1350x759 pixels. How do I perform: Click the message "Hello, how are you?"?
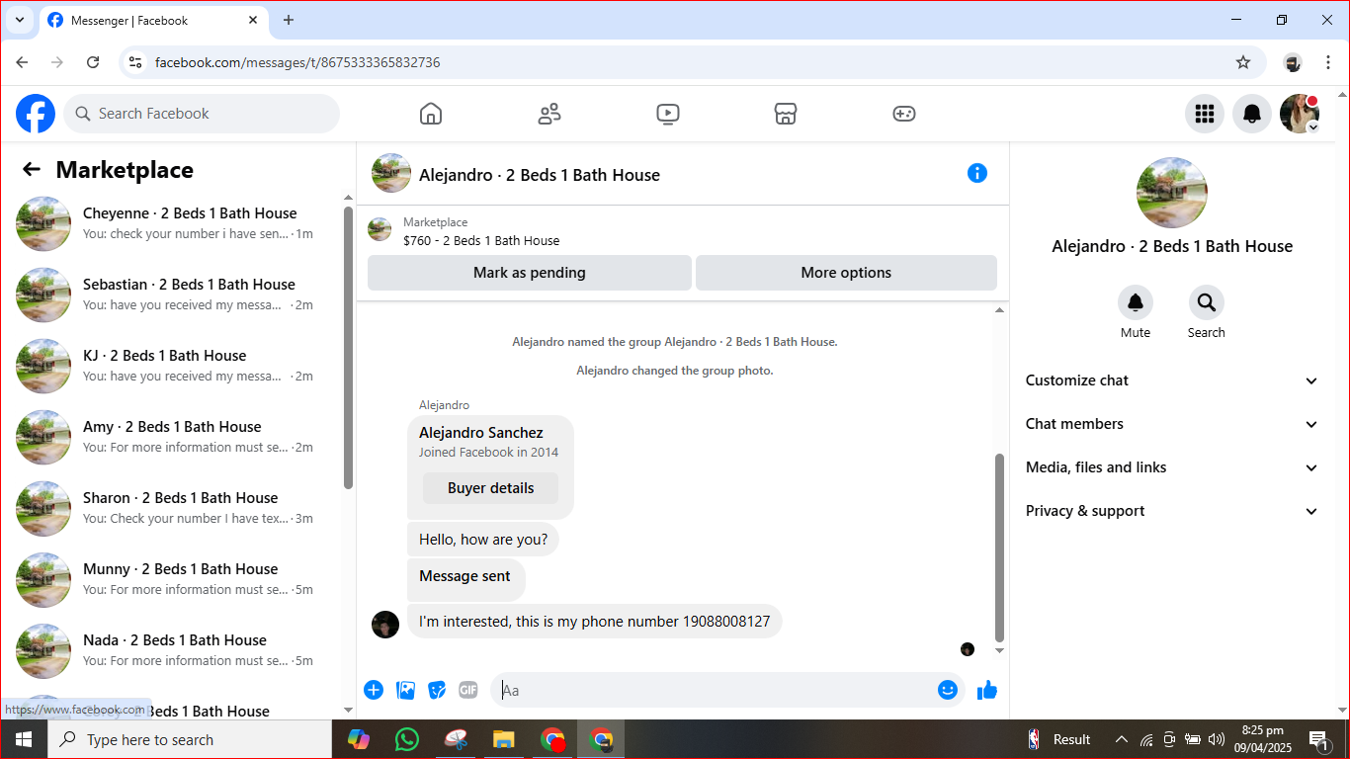pyautogui.click(x=483, y=540)
